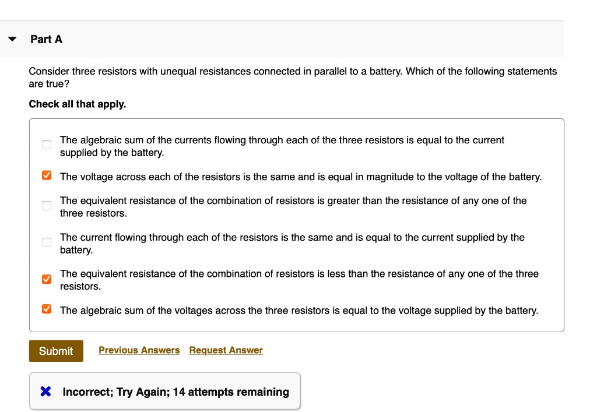This screenshot has height=412, width=597.
Task: Check the equivalent resistance is greater option box
Action: pyautogui.click(x=47, y=206)
